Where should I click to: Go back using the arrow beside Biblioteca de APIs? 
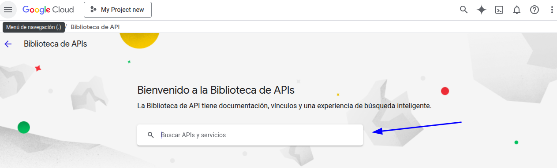click(x=8, y=44)
